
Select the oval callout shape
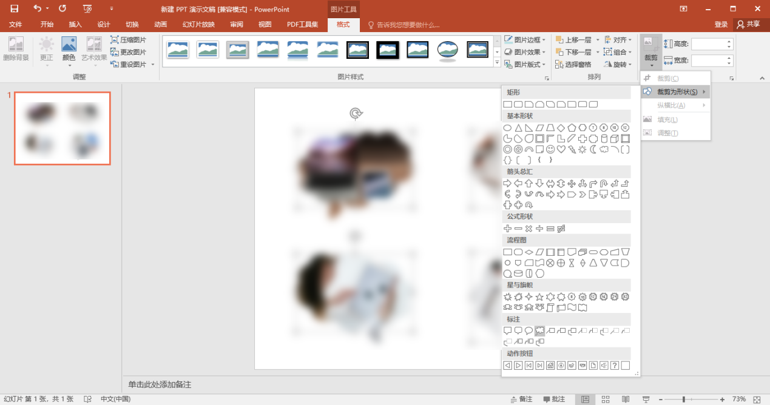tap(529, 330)
